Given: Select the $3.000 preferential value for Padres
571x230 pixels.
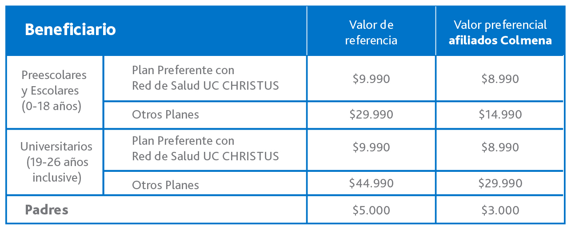Looking at the screenshot, I should point(500,210).
